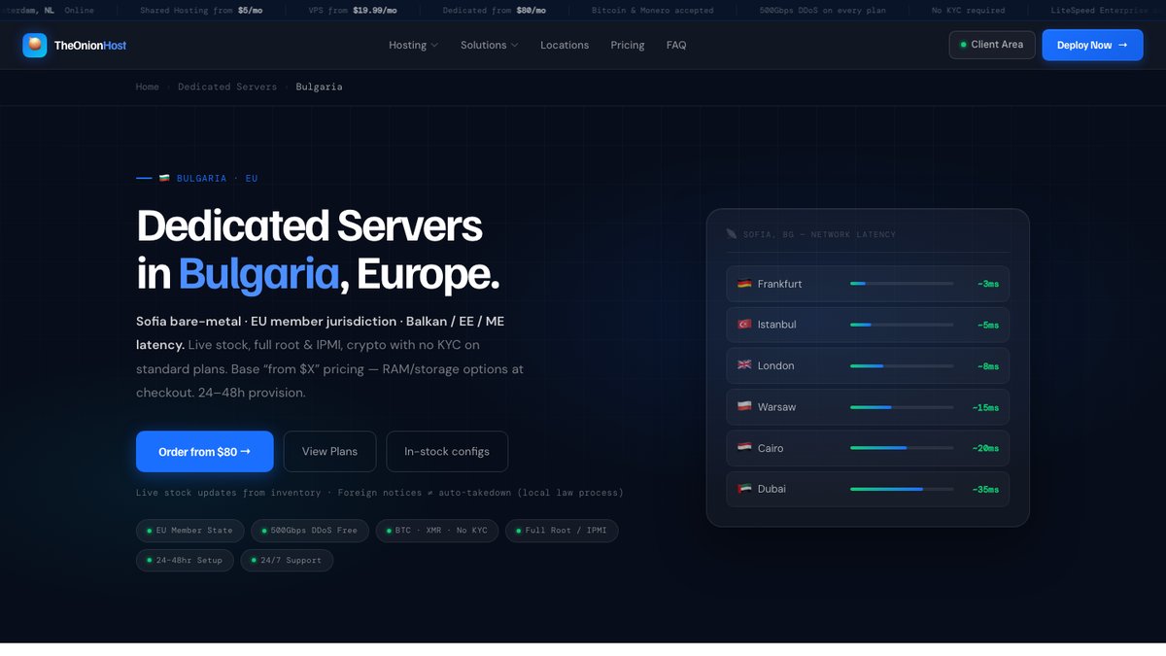Click the ~20ms Cairo latency value
This screenshot has width=1166, height=656.
point(985,448)
